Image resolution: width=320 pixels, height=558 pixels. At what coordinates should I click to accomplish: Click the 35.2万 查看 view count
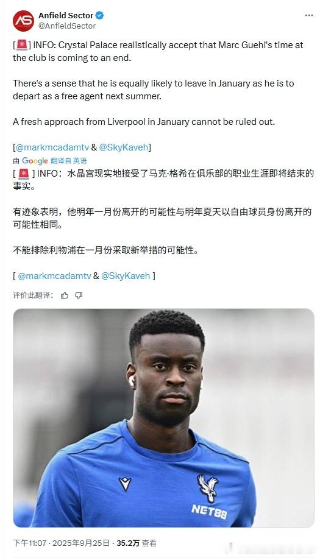137,543
